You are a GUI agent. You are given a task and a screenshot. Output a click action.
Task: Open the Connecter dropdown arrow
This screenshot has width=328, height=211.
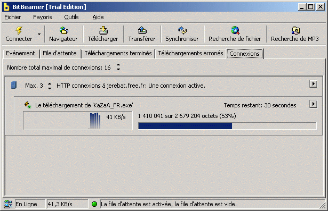tap(39, 34)
